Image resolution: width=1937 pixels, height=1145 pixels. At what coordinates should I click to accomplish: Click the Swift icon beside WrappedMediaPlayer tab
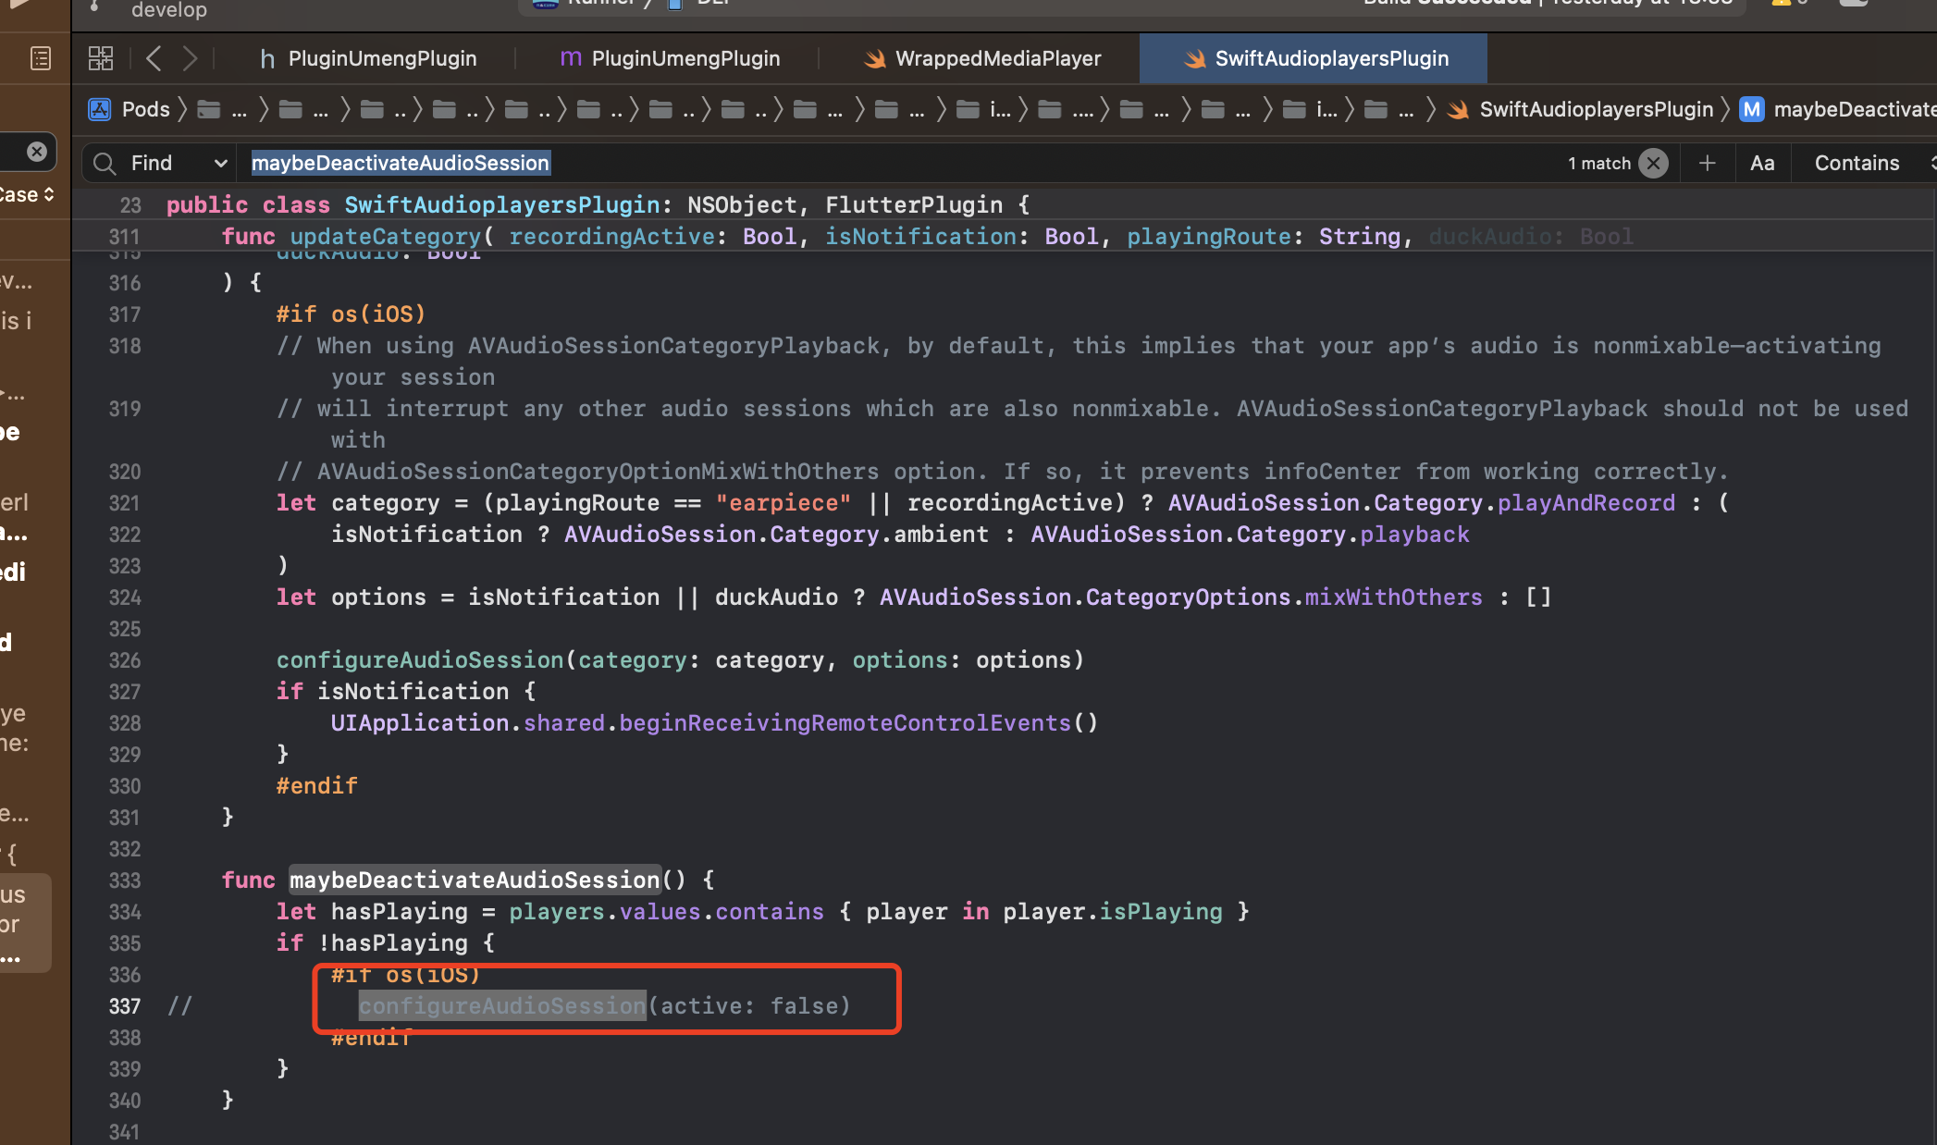coord(874,57)
